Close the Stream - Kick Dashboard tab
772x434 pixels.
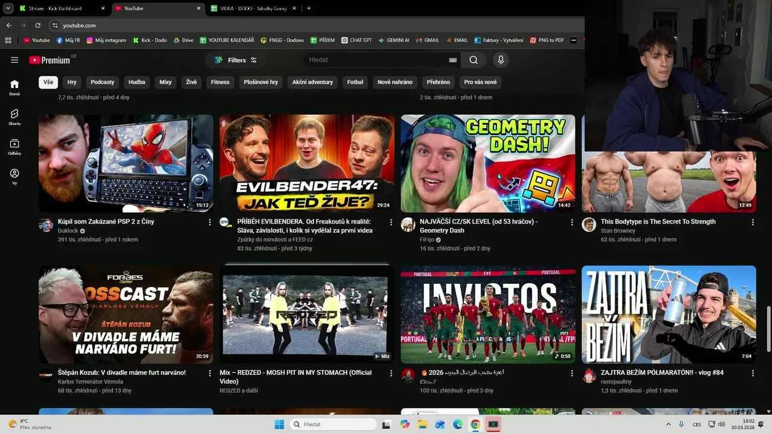(x=103, y=8)
